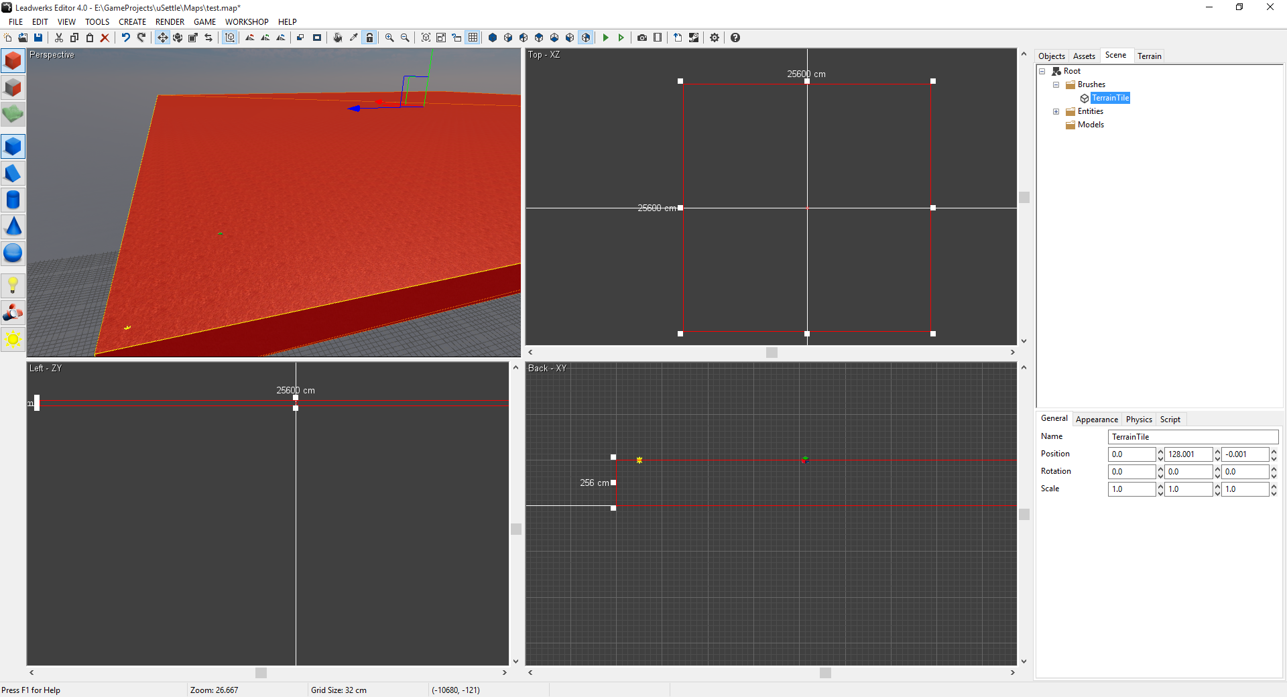This screenshot has height=697, width=1287.
Task: Click the second green play outline icon
Action: [621, 38]
